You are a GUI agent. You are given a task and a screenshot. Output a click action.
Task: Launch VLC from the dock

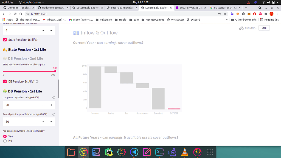pos(184,152)
